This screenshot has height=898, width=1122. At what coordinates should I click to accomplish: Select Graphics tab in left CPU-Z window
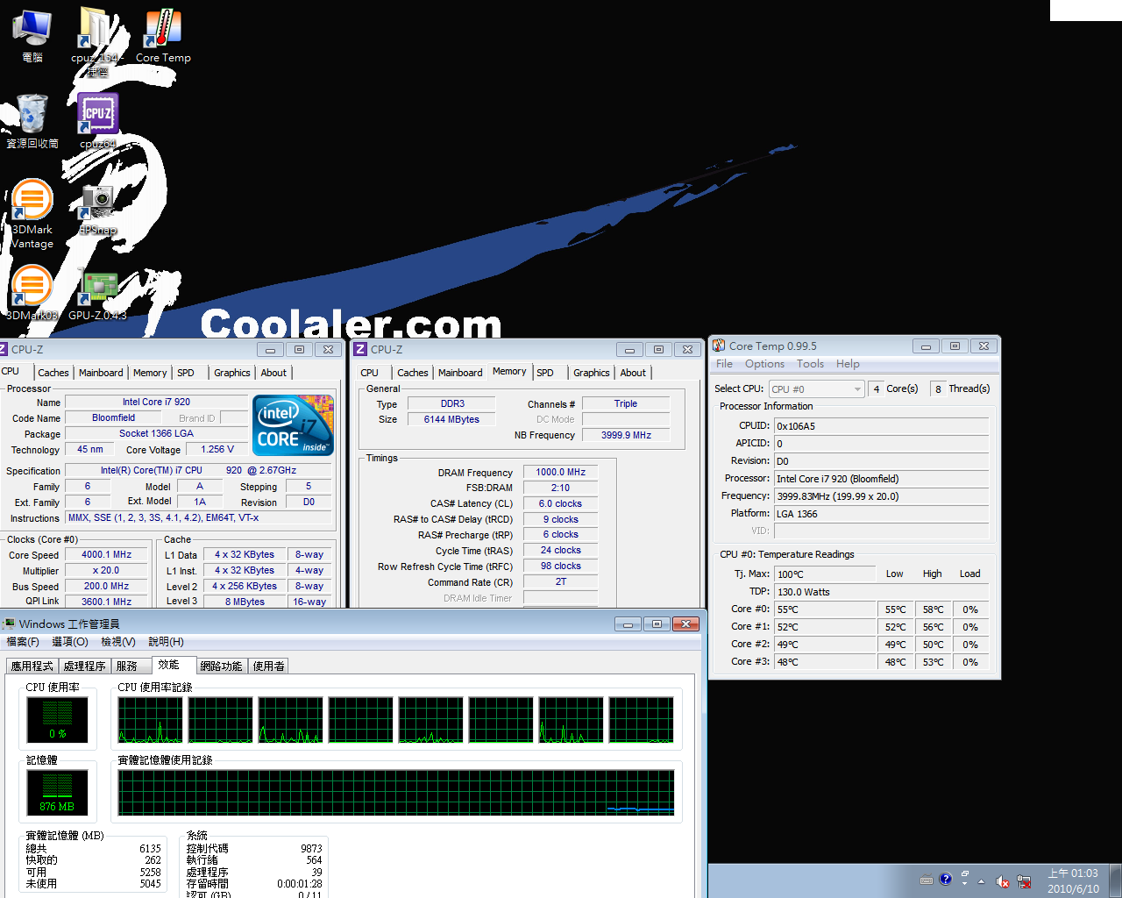pos(232,373)
